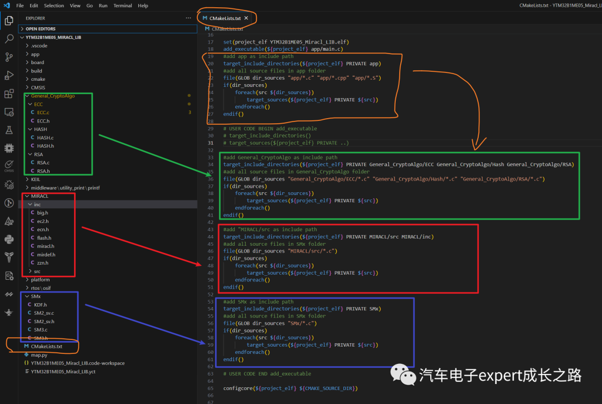Image resolution: width=602 pixels, height=404 pixels.
Task: Collapse the YTM32B1ME05_MIRACL_LIB root folder
Action: pyautogui.click(x=108, y=37)
